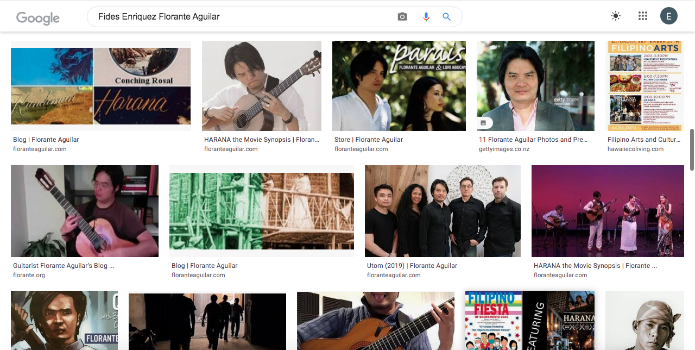Open the Conching Rosal Harana thumbnail

(101, 86)
